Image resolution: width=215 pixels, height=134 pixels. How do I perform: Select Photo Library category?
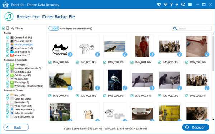24,45
